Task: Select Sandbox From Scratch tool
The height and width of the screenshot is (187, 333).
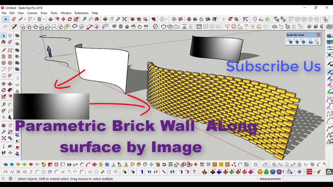Action: pos(181,19)
